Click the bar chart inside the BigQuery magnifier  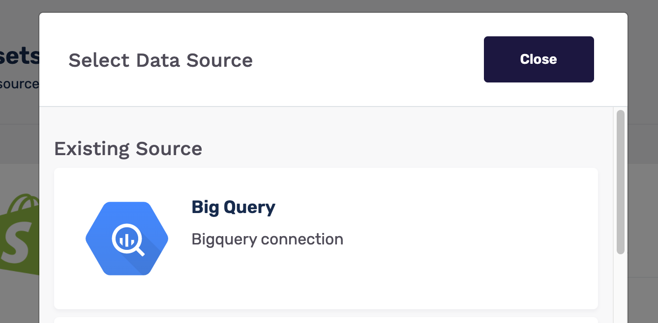pyautogui.click(x=126, y=239)
